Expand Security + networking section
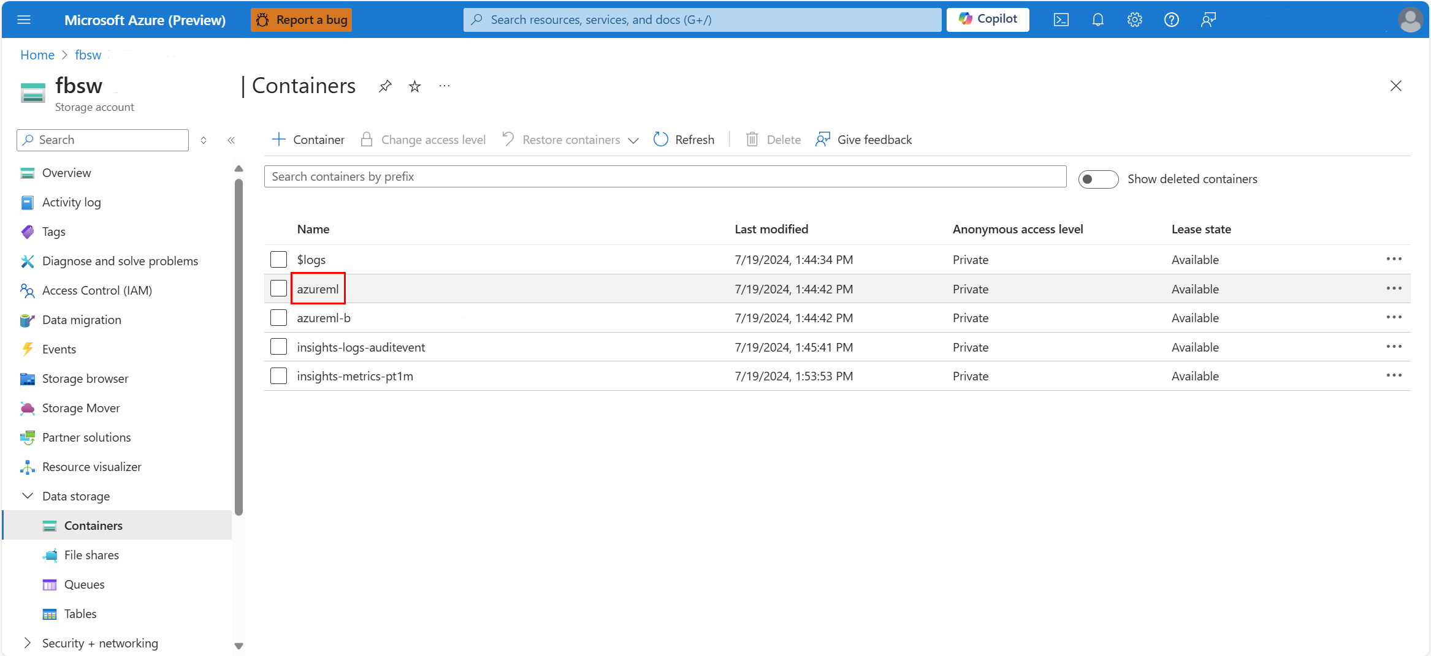1431x656 pixels. 28,643
